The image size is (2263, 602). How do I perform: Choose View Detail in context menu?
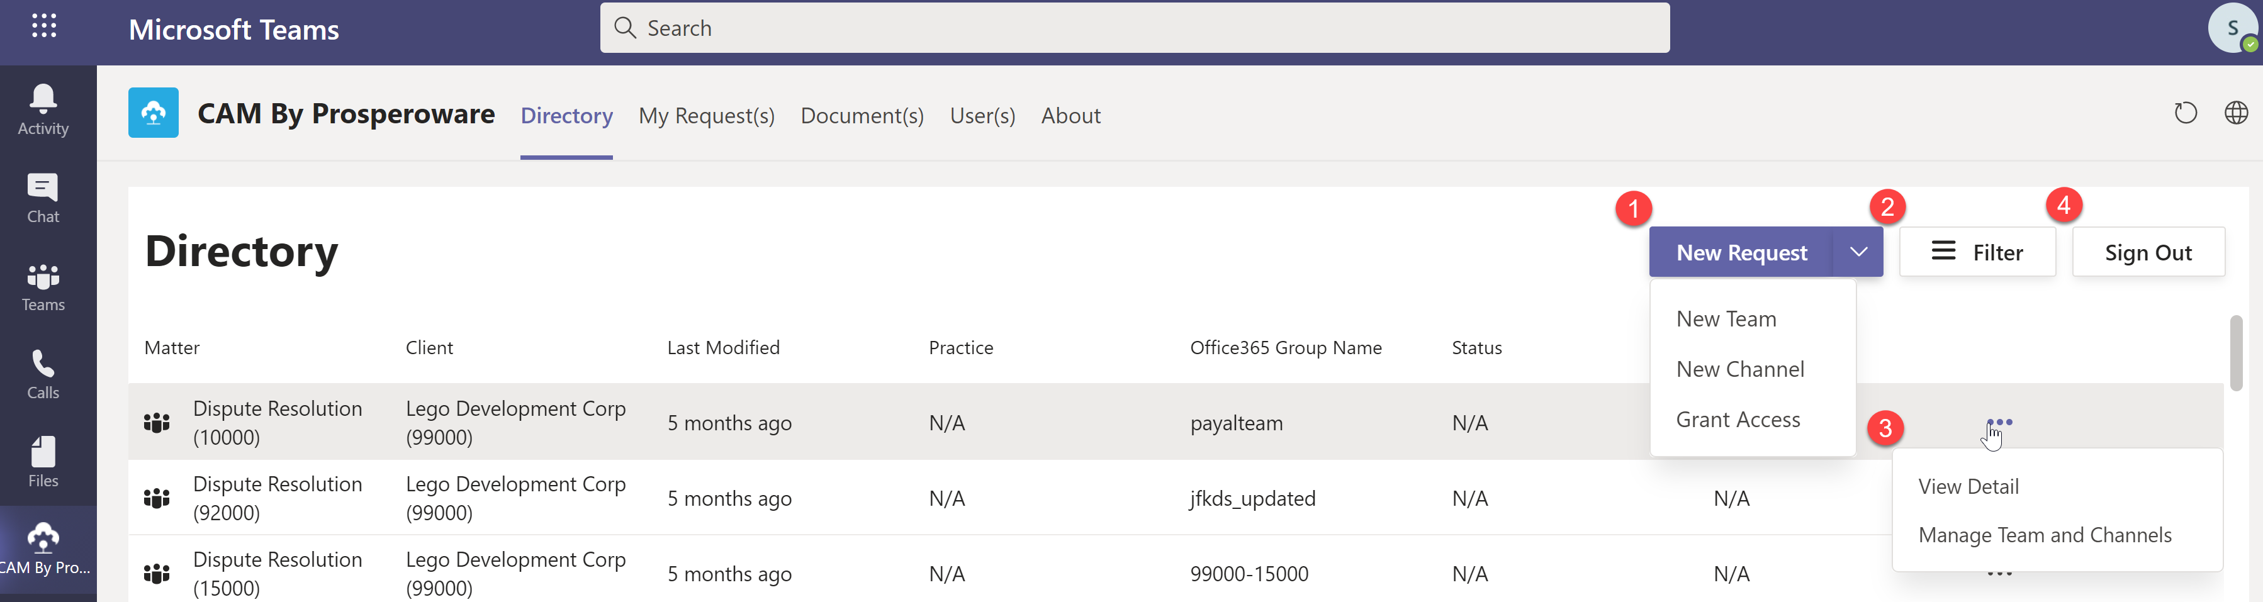click(1968, 486)
